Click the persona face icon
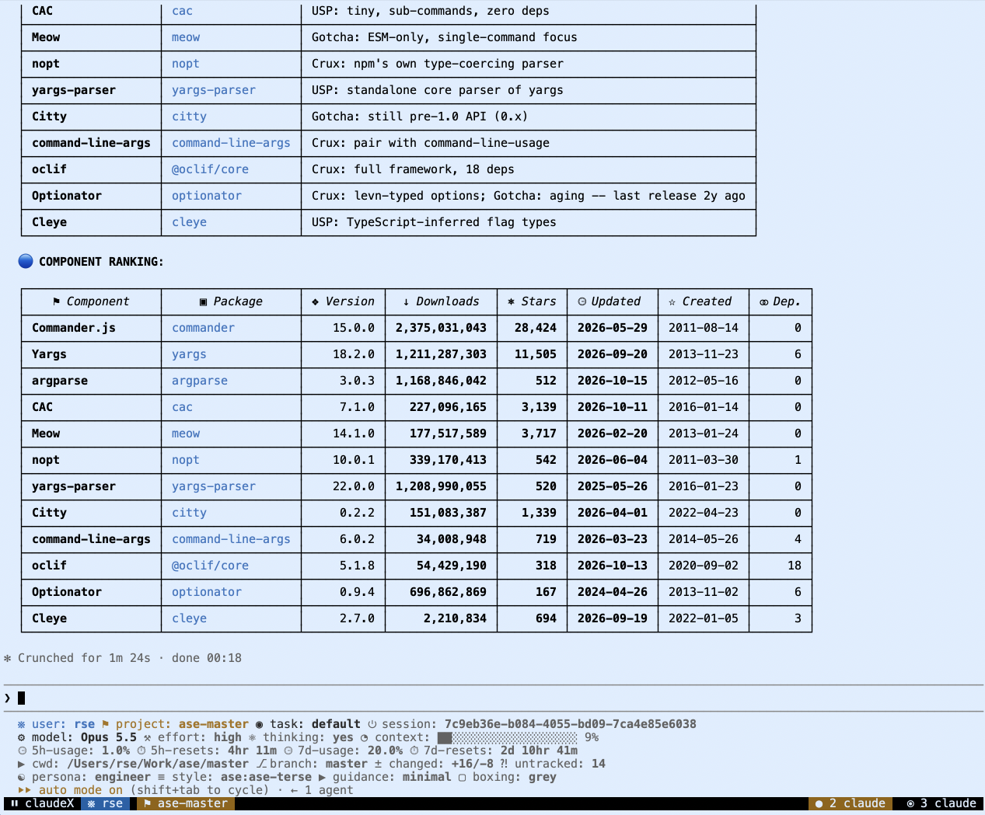This screenshot has height=815, width=985. [21, 777]
